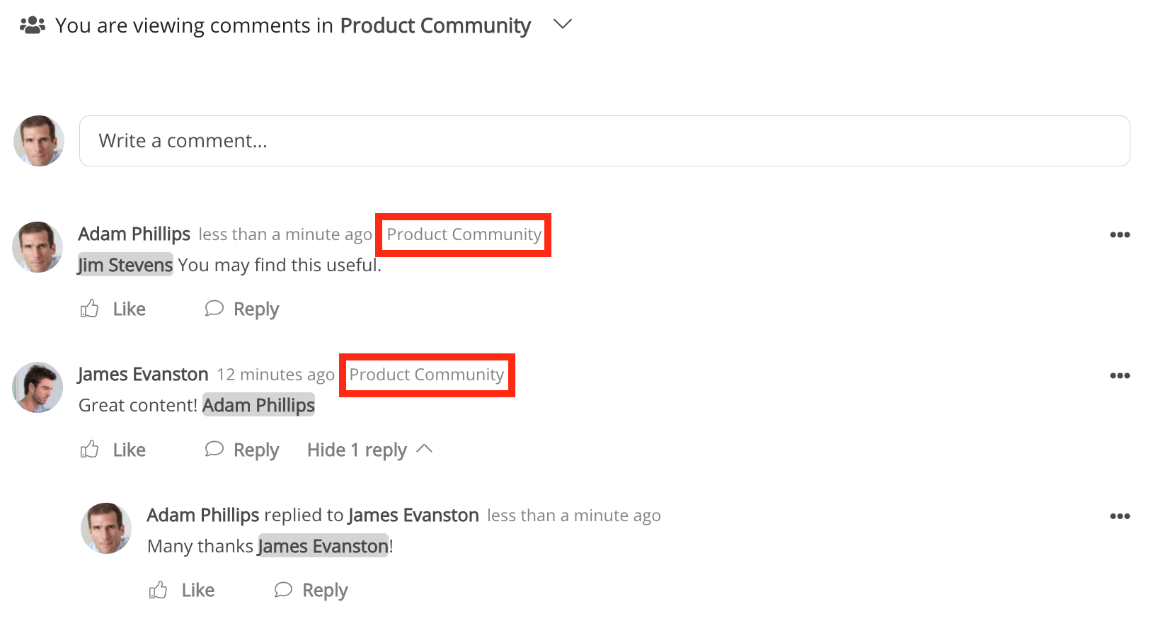Click the reply bubble icon on James Evanston's comment
The height and width of the screenshot is (643, 1158).
214,449
